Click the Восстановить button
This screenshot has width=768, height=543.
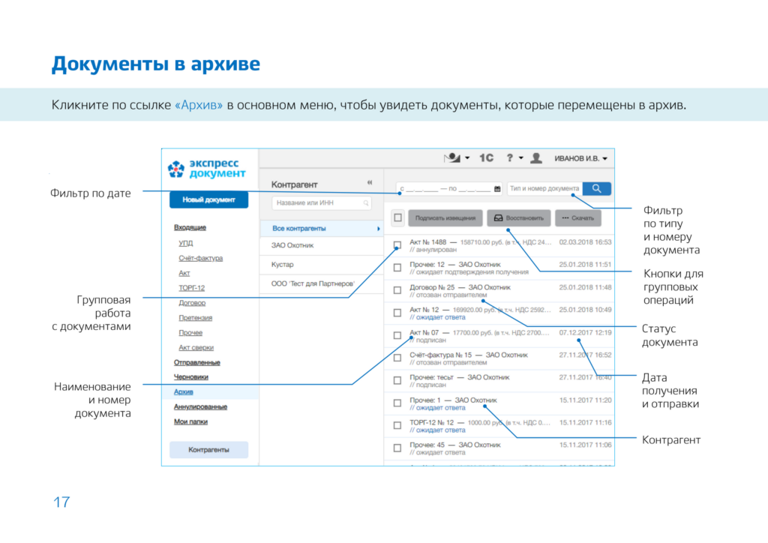coord(519,218)
